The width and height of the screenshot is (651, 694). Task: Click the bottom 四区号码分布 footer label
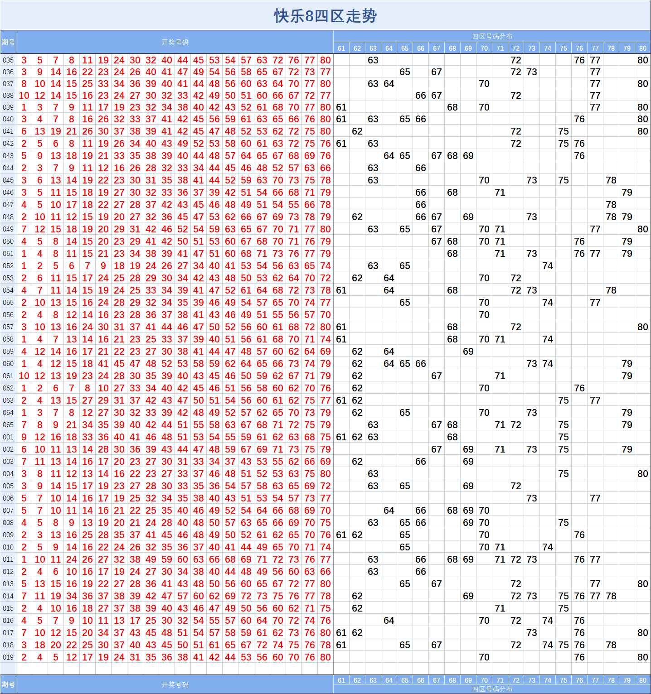tap(492, 689)
